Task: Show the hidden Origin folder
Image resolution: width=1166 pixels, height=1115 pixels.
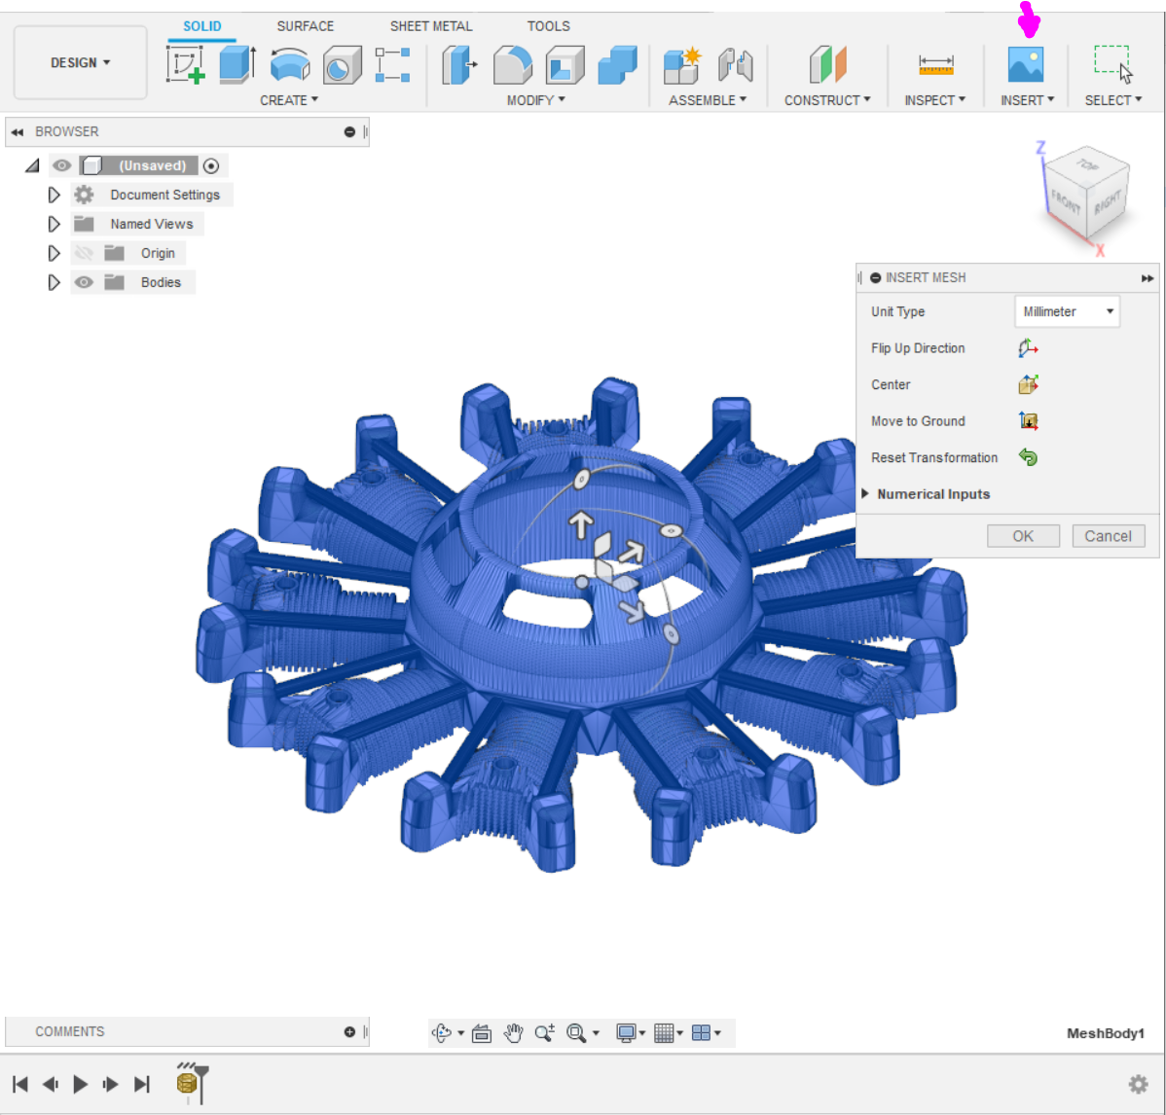Action: (x=85, y=253)
